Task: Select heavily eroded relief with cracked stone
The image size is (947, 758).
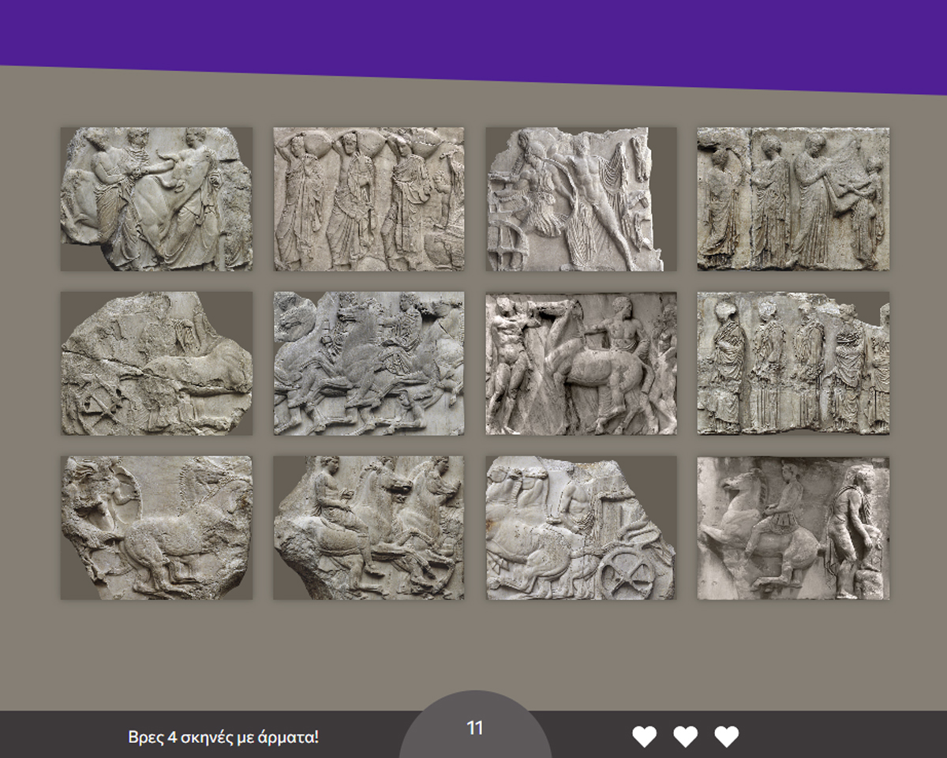Action: click(x=156, y=363)
